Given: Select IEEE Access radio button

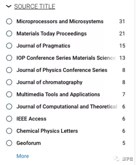Looking at the screenshot, I should 9,119.
